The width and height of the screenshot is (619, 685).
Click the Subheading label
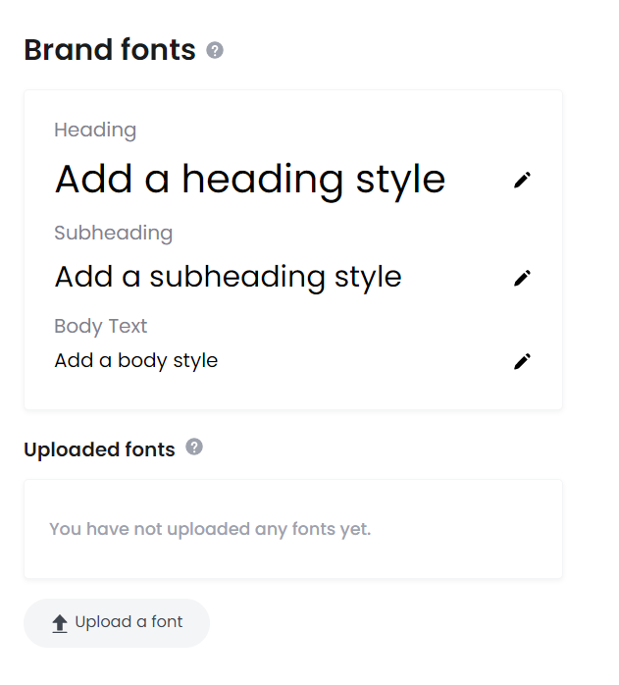tap(114, 233)
